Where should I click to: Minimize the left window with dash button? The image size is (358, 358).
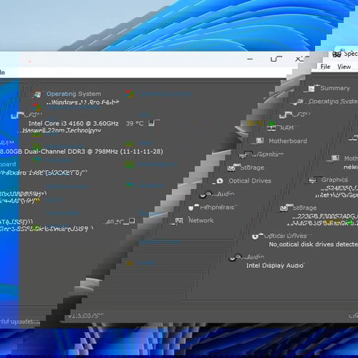(x=250, y=59)
